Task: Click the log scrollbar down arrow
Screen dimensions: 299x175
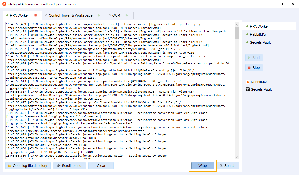Action: click(x=237, y=157)
